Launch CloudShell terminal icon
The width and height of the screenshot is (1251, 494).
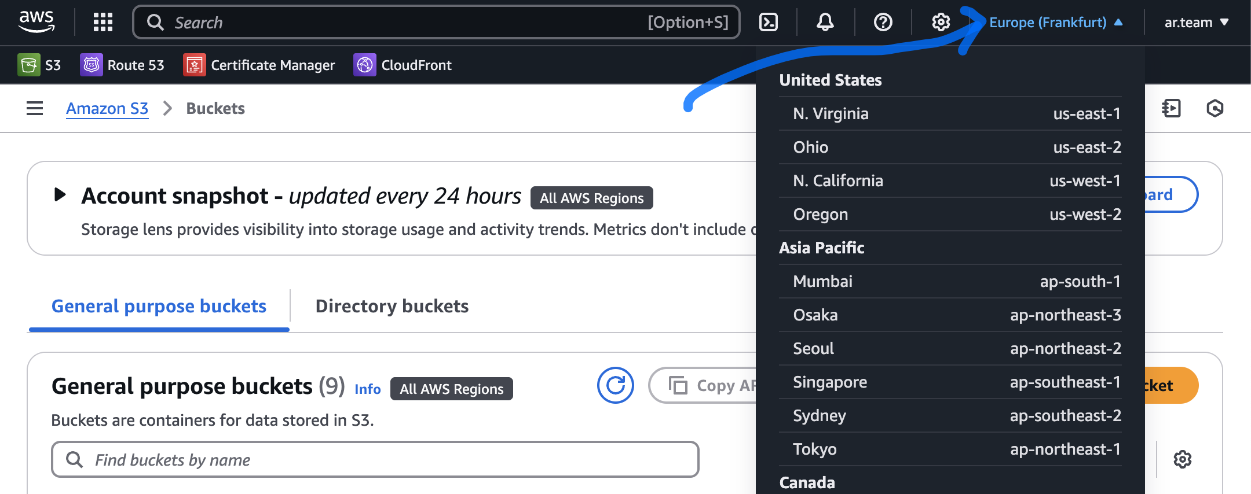(x=768, y=22)
